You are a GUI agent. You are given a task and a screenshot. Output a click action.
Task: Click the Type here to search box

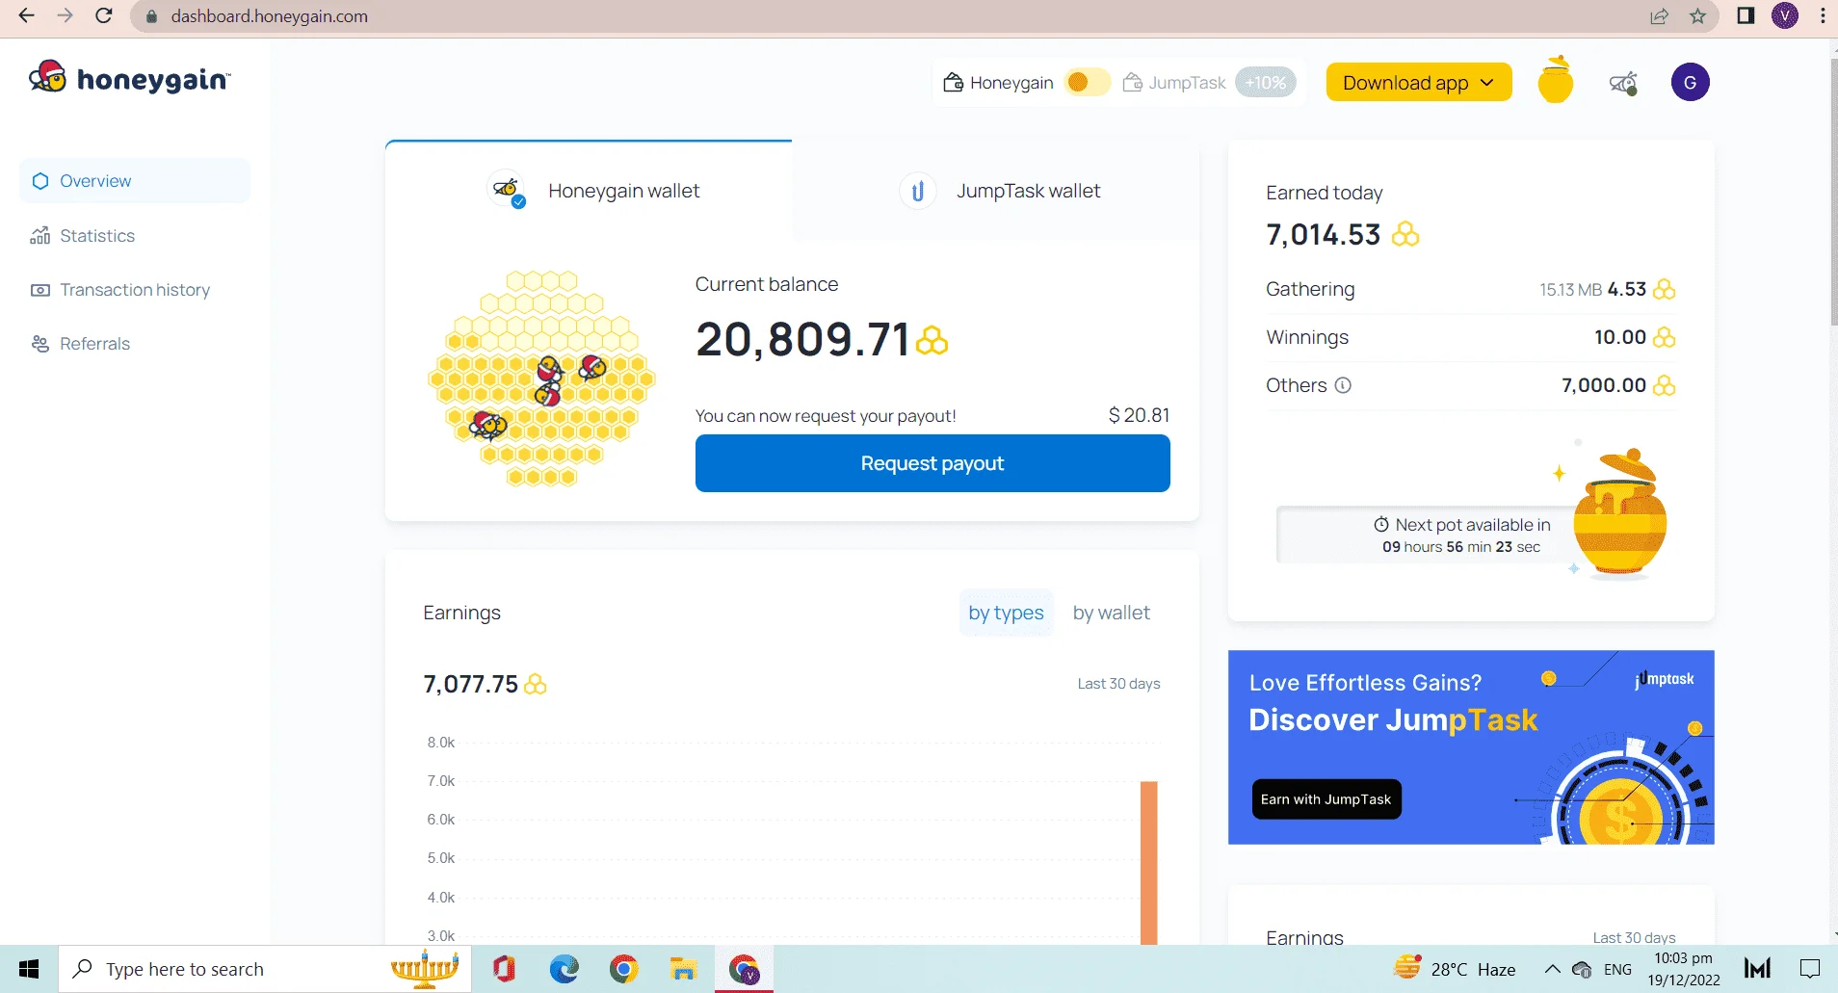(265, 969)
